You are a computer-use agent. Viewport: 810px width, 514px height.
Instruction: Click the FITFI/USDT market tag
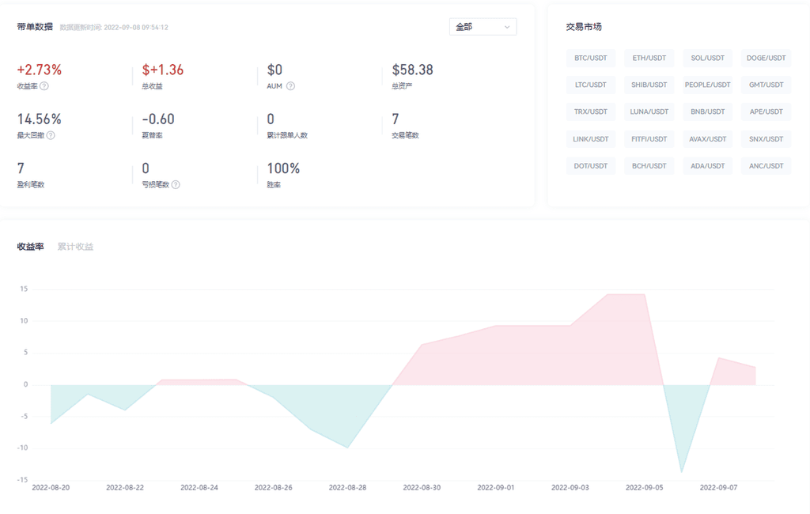click(x=649, y=139)
